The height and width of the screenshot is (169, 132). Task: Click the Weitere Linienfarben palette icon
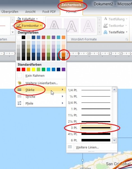[x=19, y=83]
